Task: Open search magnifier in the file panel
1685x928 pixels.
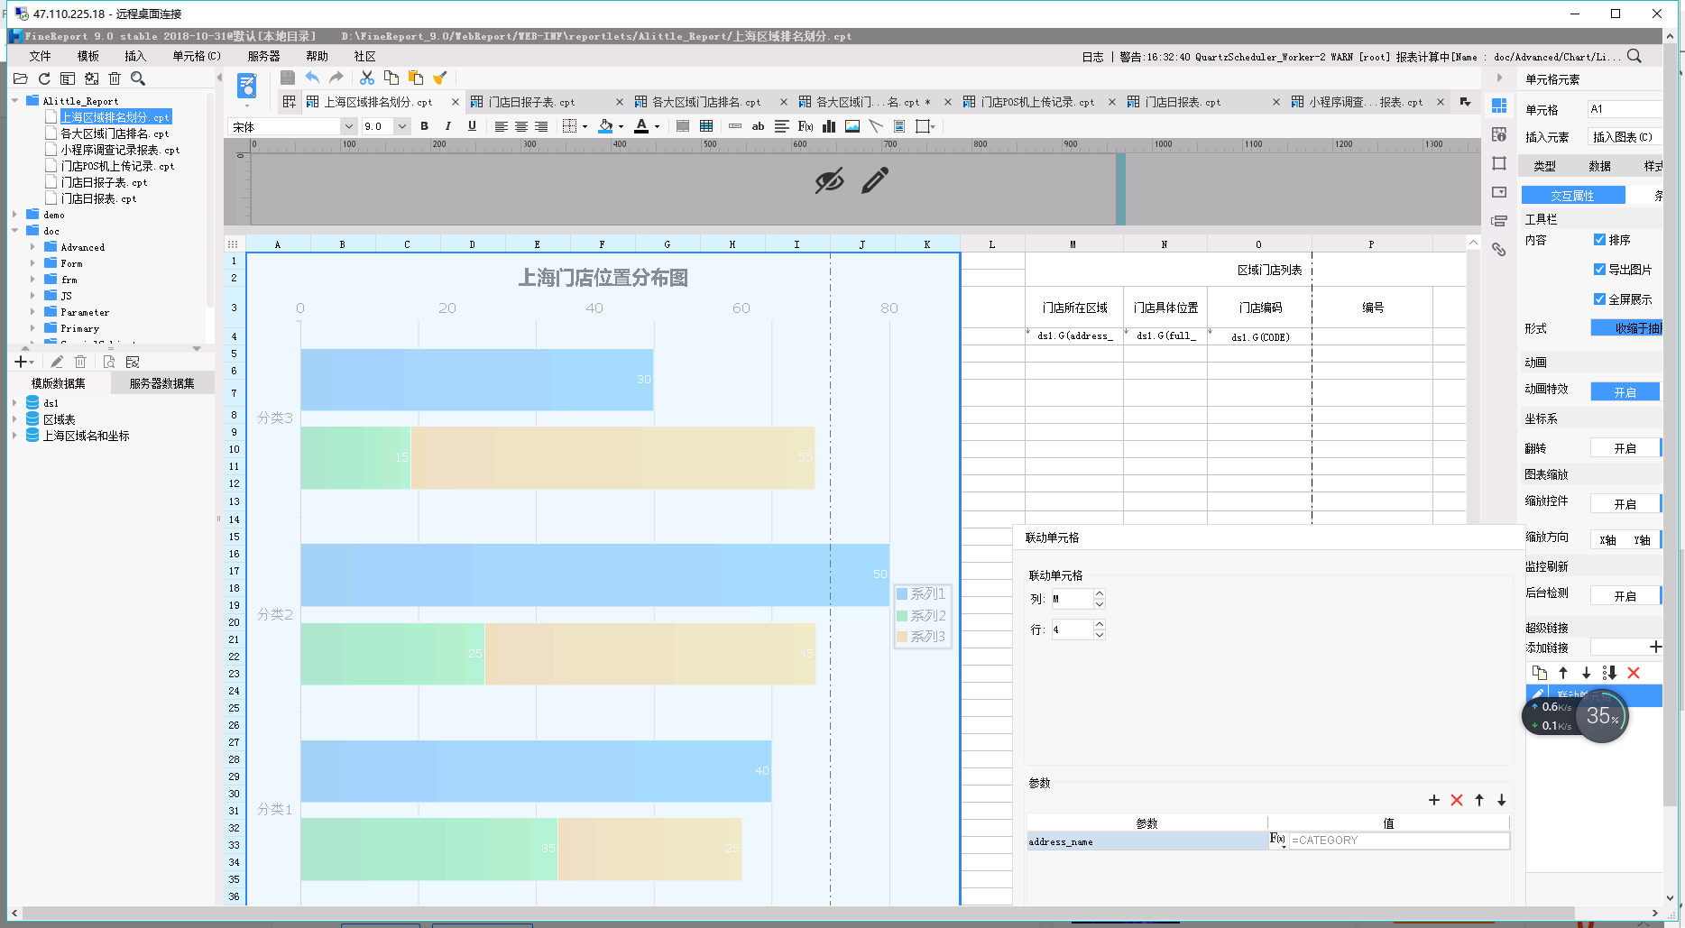Action: 138,79
